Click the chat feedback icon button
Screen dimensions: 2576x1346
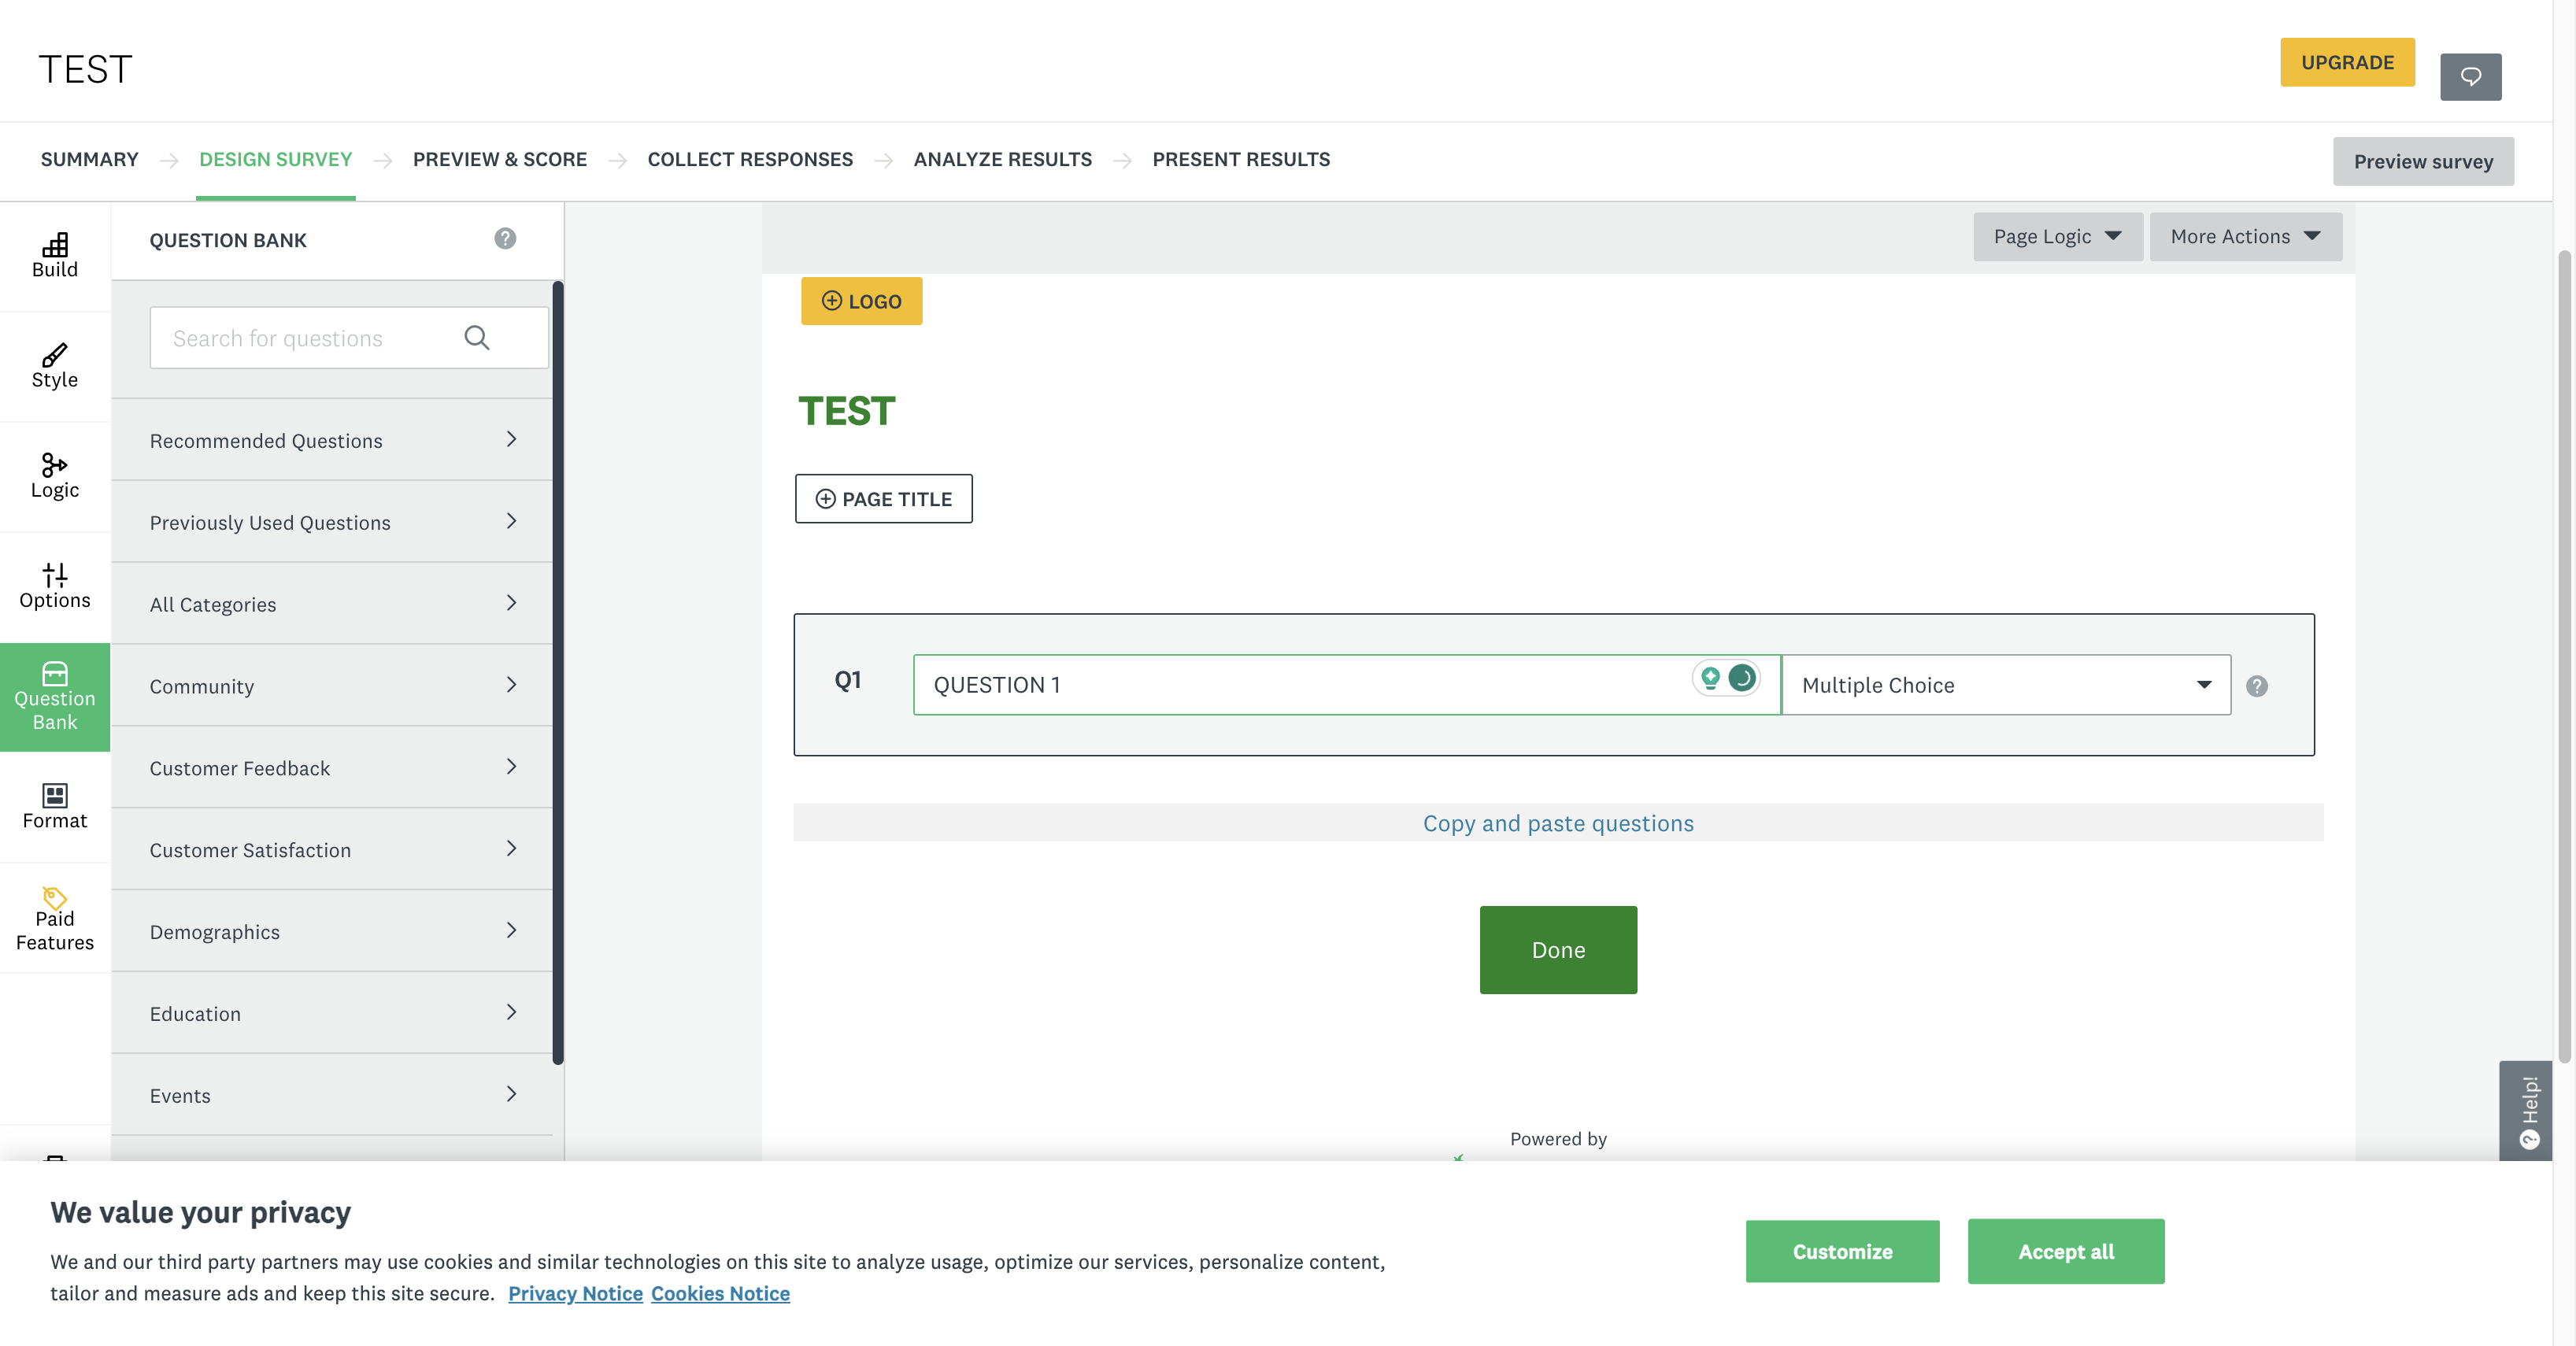(x=2470, y=77)
